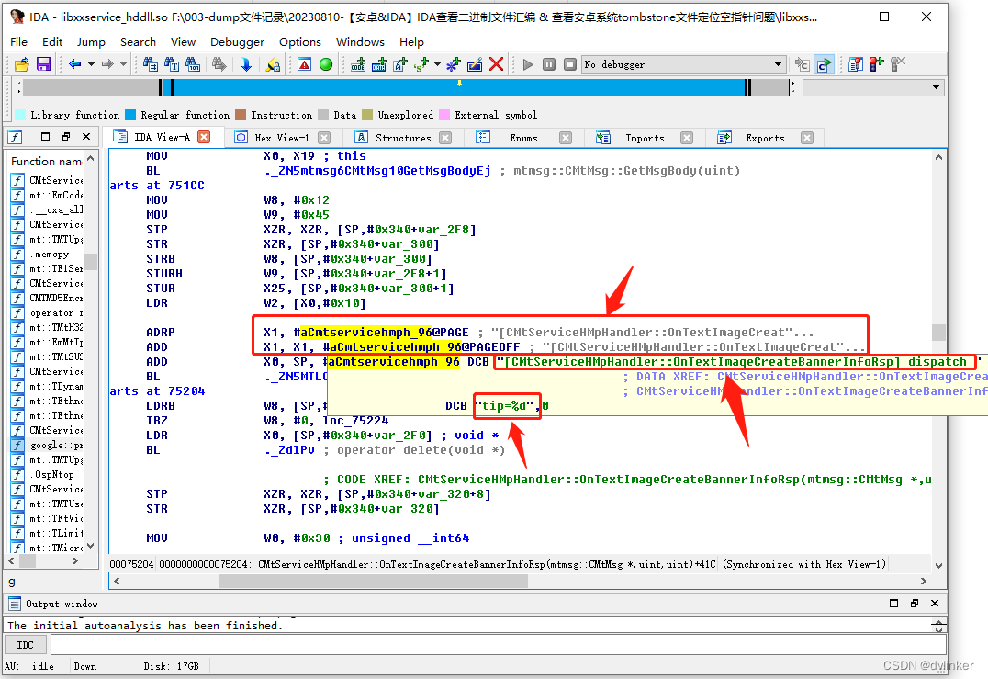Open the back navigation history dropdown arrow

click(x=92, y=64)
